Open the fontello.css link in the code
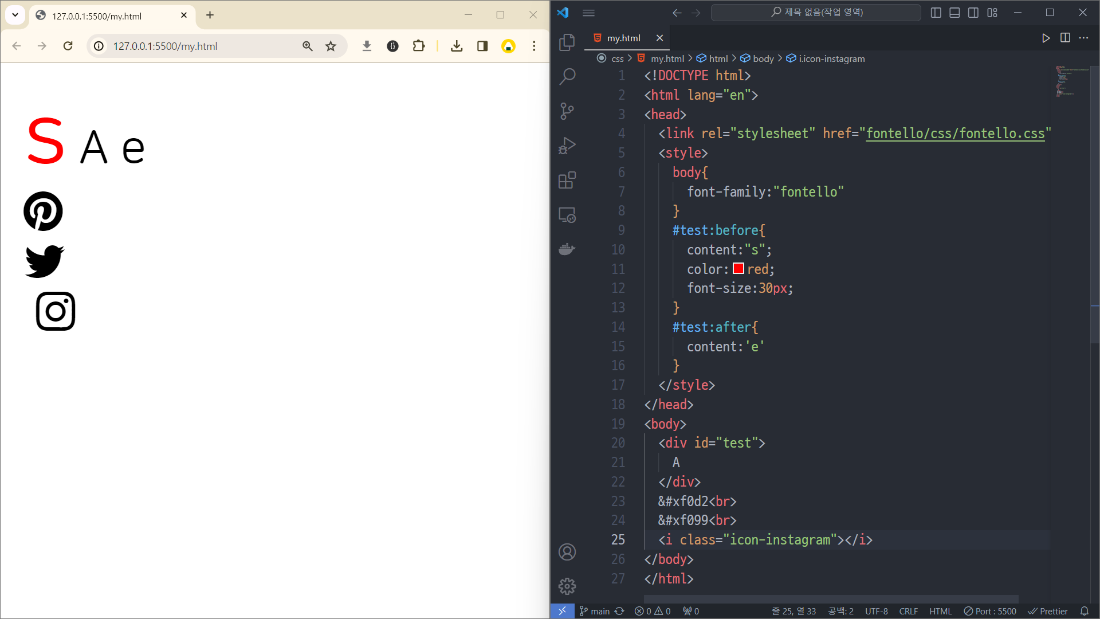This screenshot has width=1100, height=619. point(954,134)
